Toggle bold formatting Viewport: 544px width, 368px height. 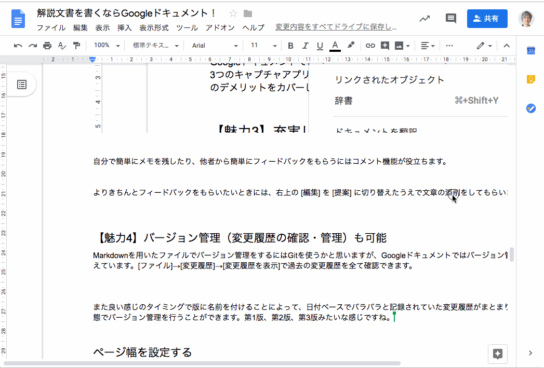pos(291,46)
